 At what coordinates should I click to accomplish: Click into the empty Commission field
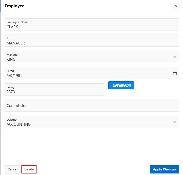point(92,106)
